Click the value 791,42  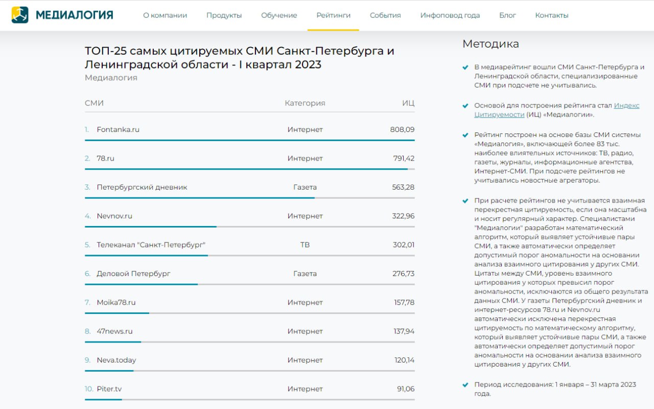click(404, 158)
